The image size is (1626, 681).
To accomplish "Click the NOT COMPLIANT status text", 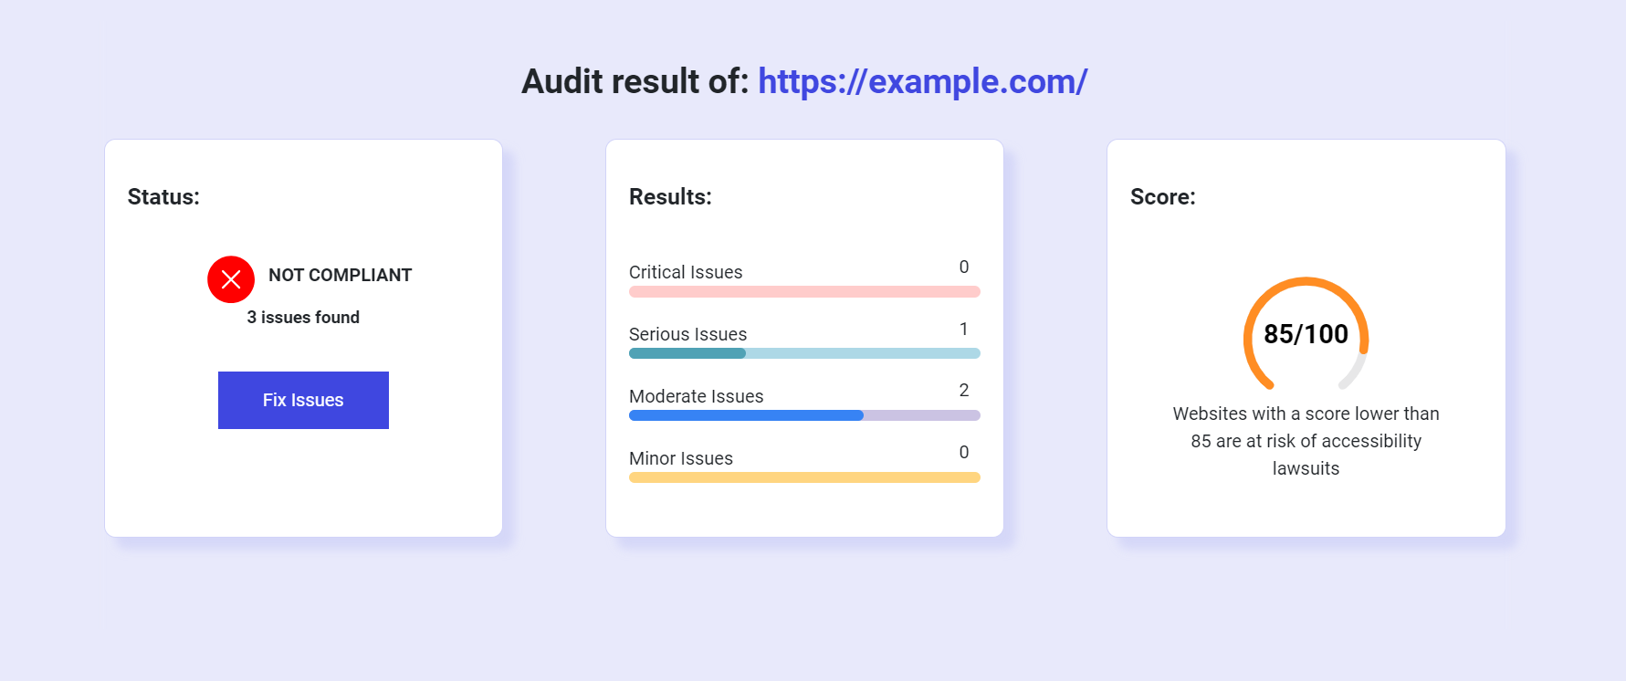I will (x=340, y=275).
